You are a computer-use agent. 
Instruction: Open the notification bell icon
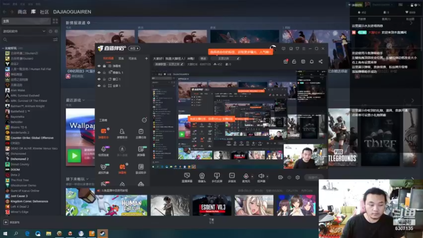311,61
